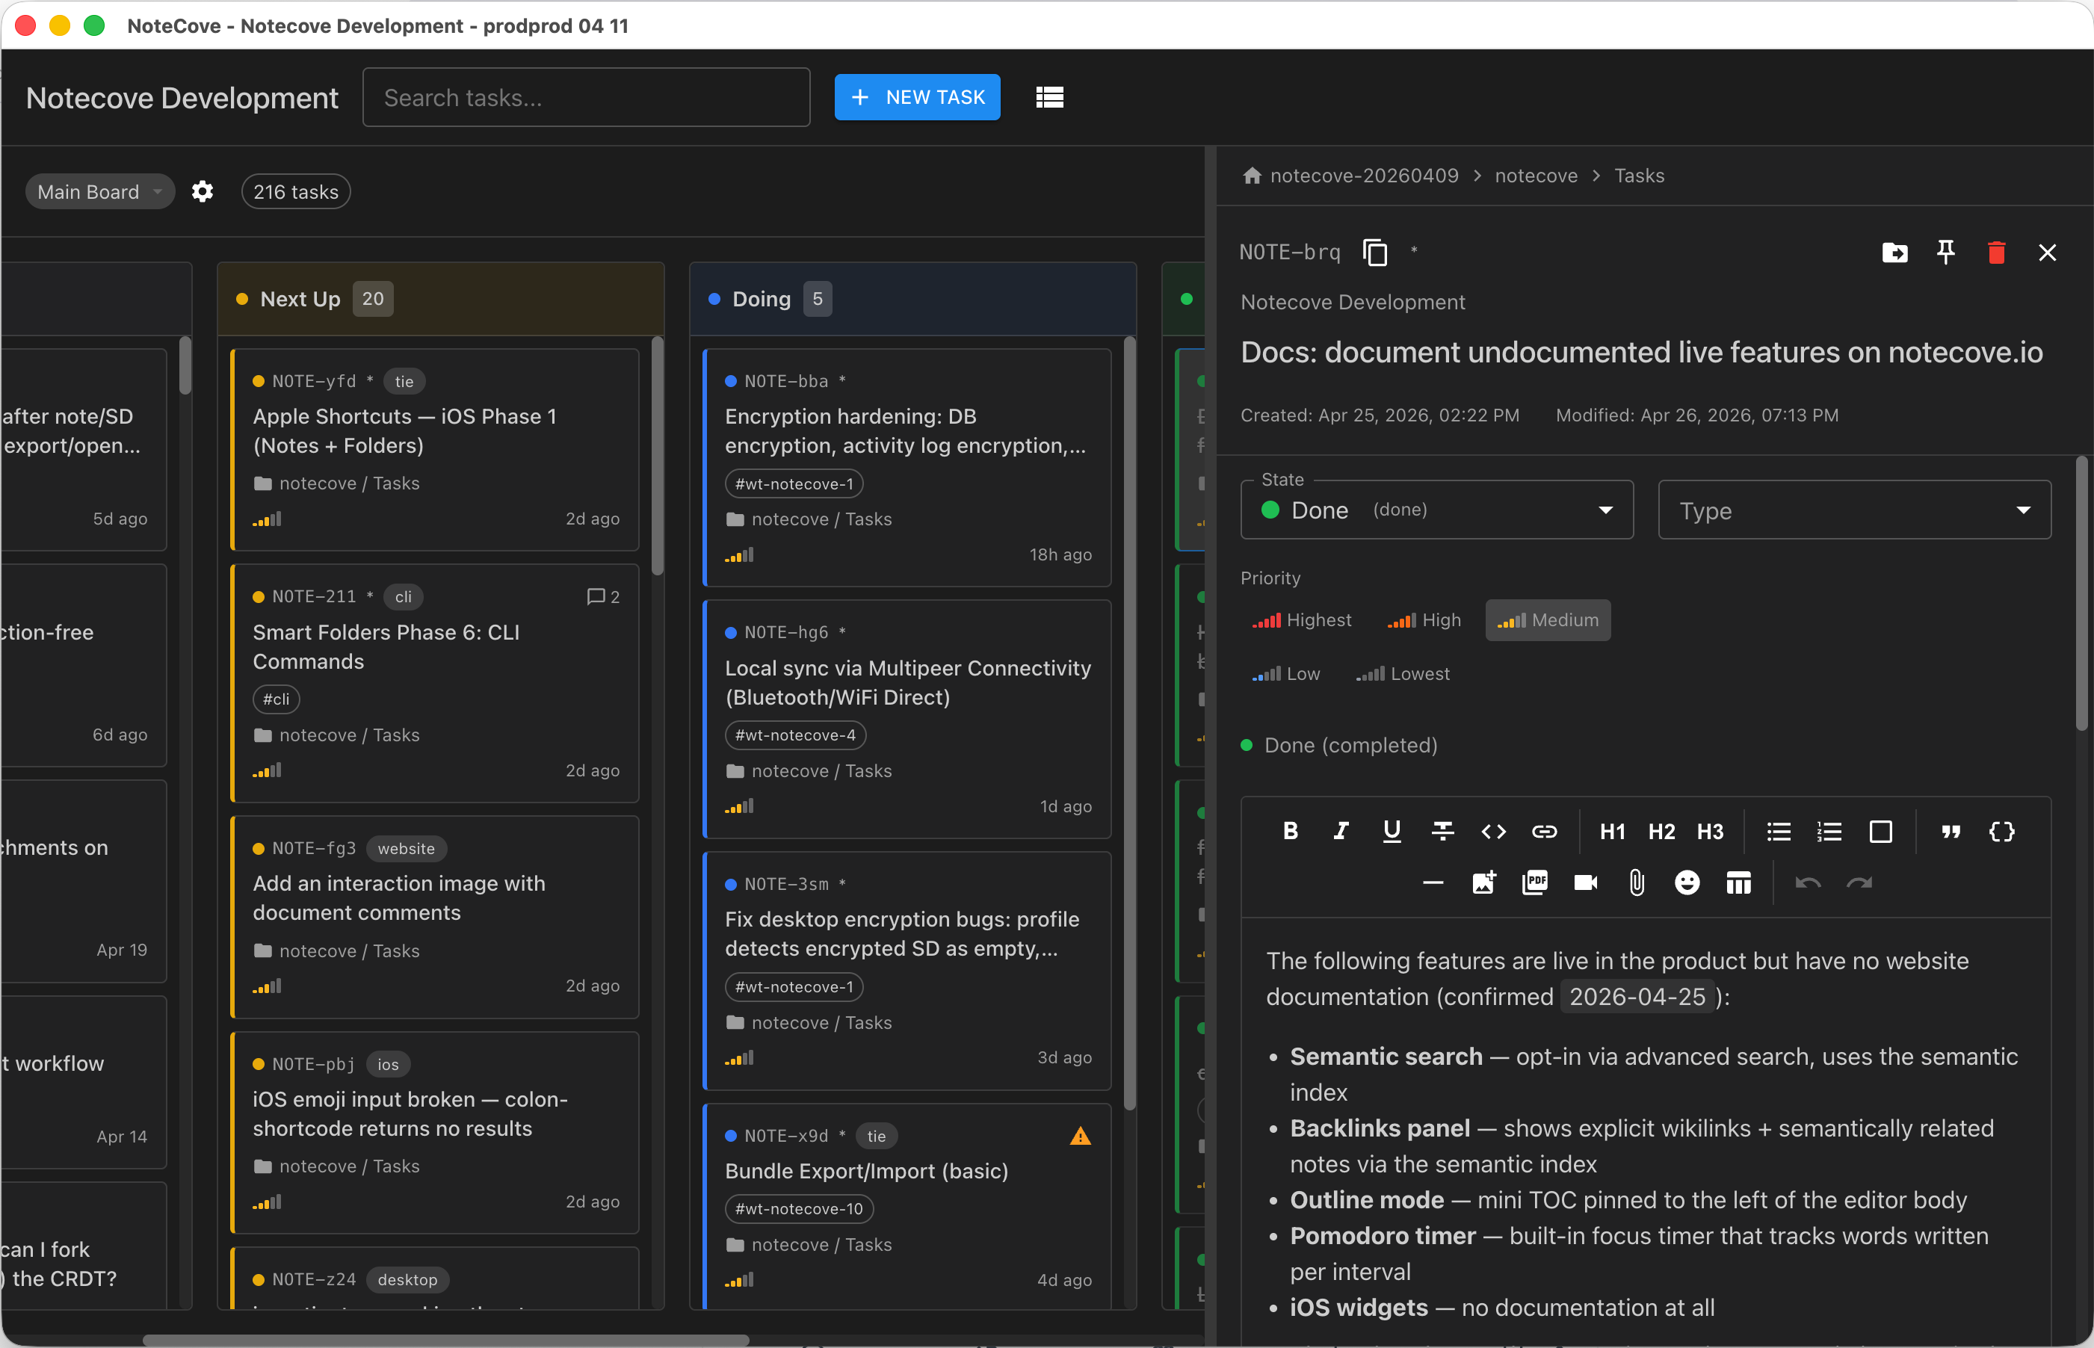Apply strikethrough formatting in editor toolbar
This screenshot has height=1348, width=2094.
[1442, 831]
